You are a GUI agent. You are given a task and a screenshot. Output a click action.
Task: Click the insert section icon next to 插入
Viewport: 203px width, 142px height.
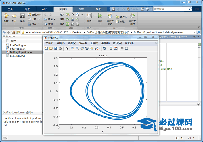pos(68,14)
